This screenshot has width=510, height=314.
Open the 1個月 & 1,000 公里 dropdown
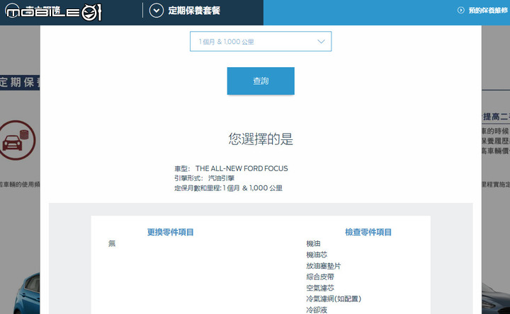click(x=261, y=41)
